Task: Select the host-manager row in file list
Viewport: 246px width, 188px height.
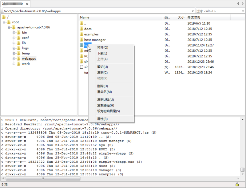Action: (162, 40)
